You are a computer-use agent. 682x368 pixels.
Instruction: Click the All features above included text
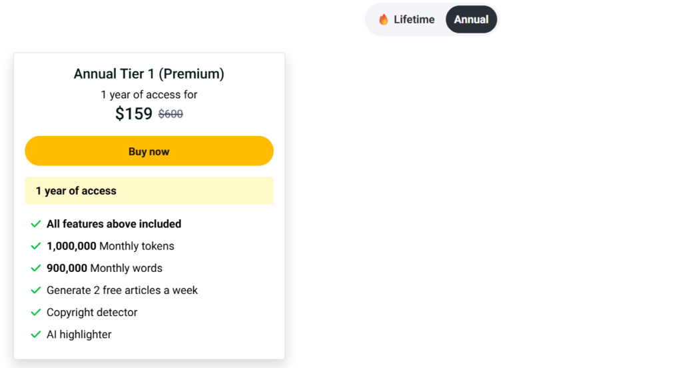click(x=114, y=224)
